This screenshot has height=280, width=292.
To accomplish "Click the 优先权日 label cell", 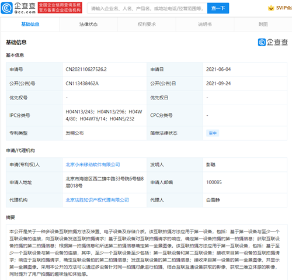I will point(175,98).
